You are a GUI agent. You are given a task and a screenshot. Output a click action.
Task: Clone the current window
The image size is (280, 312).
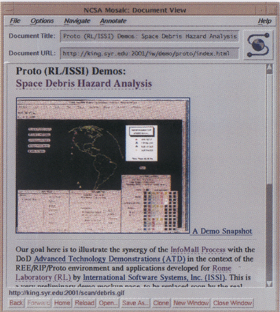pos(161,303)
